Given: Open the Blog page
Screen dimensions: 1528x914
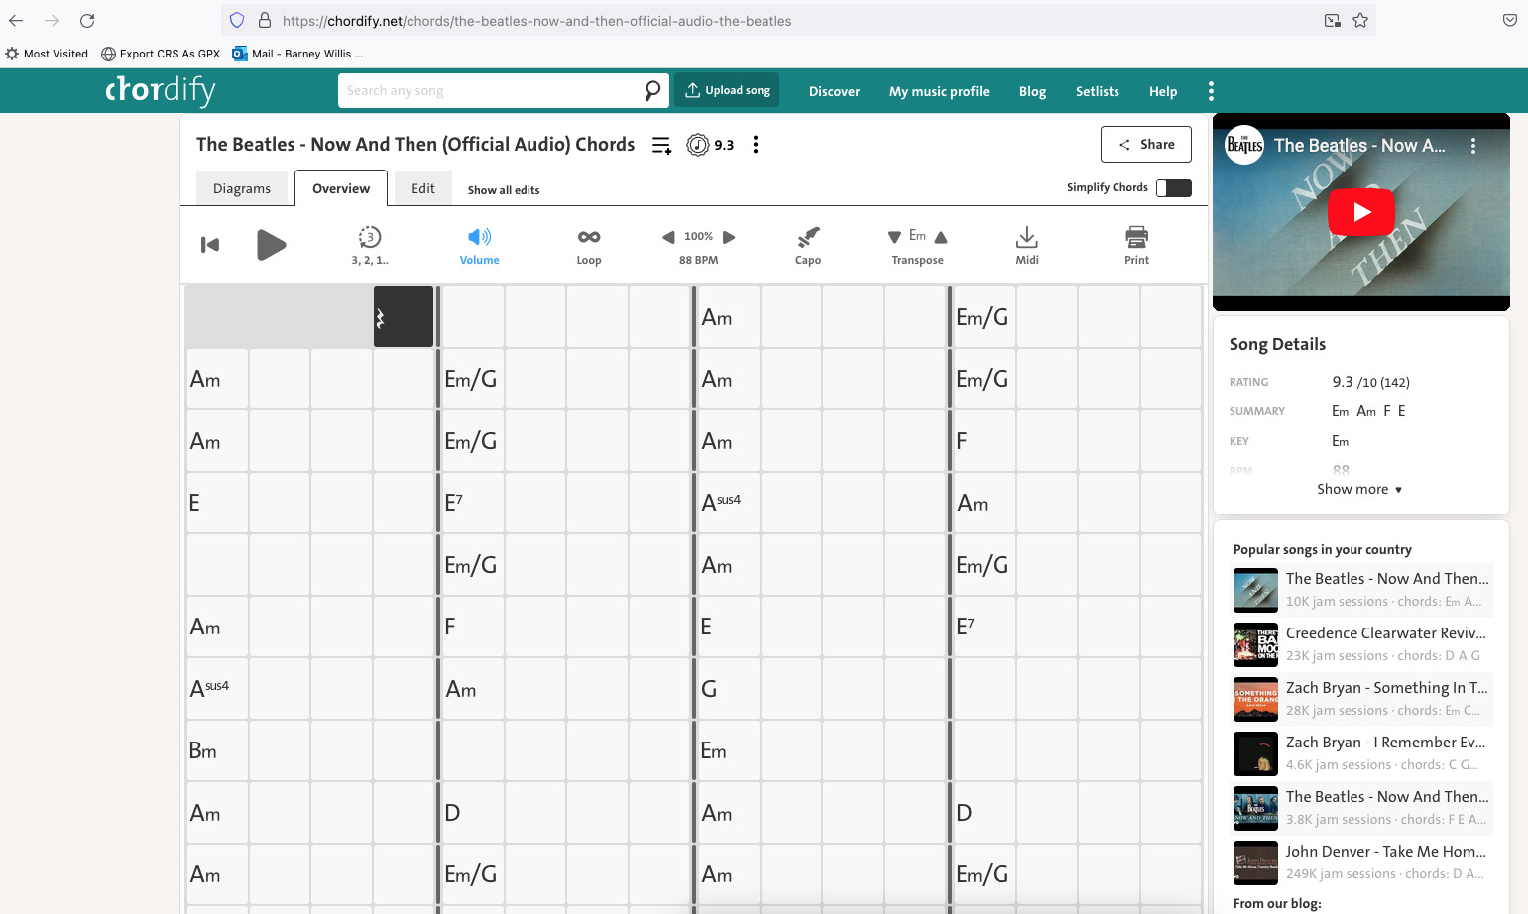Looking at the screenshot, I should 1032,91.
